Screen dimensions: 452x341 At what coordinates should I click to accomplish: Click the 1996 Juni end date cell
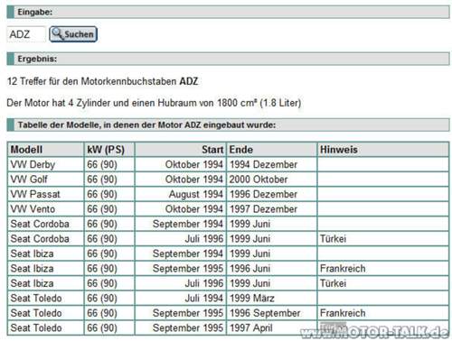(x=272, y=269)
